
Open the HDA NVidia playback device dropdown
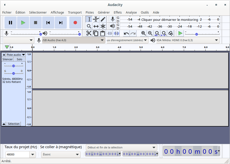(188, 40)
